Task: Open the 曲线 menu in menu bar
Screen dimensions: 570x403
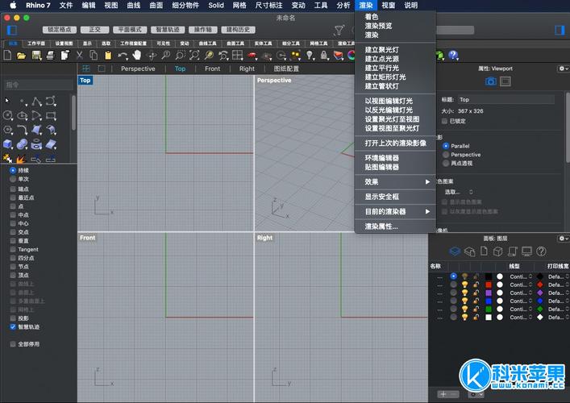Action: 134,5
